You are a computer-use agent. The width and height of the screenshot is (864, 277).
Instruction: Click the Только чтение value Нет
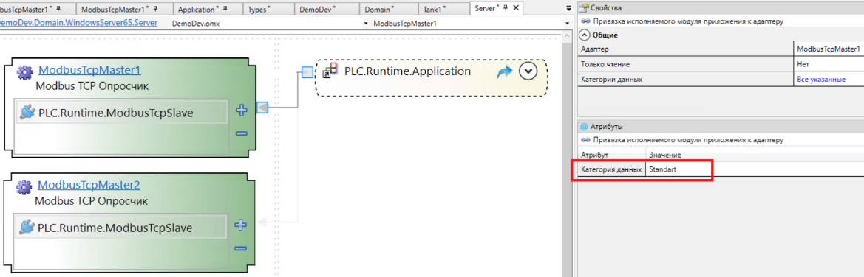pyautogui.click(x=829, y=64)
